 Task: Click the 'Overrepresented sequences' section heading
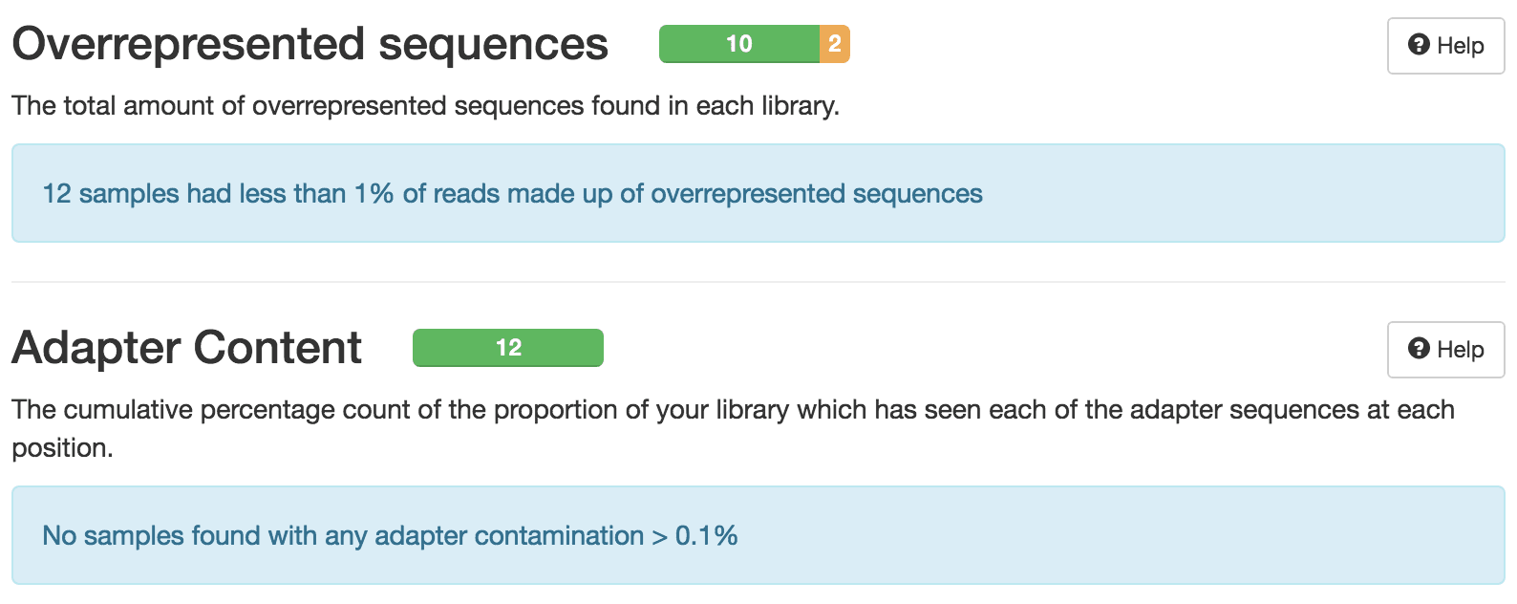point(310,44)
